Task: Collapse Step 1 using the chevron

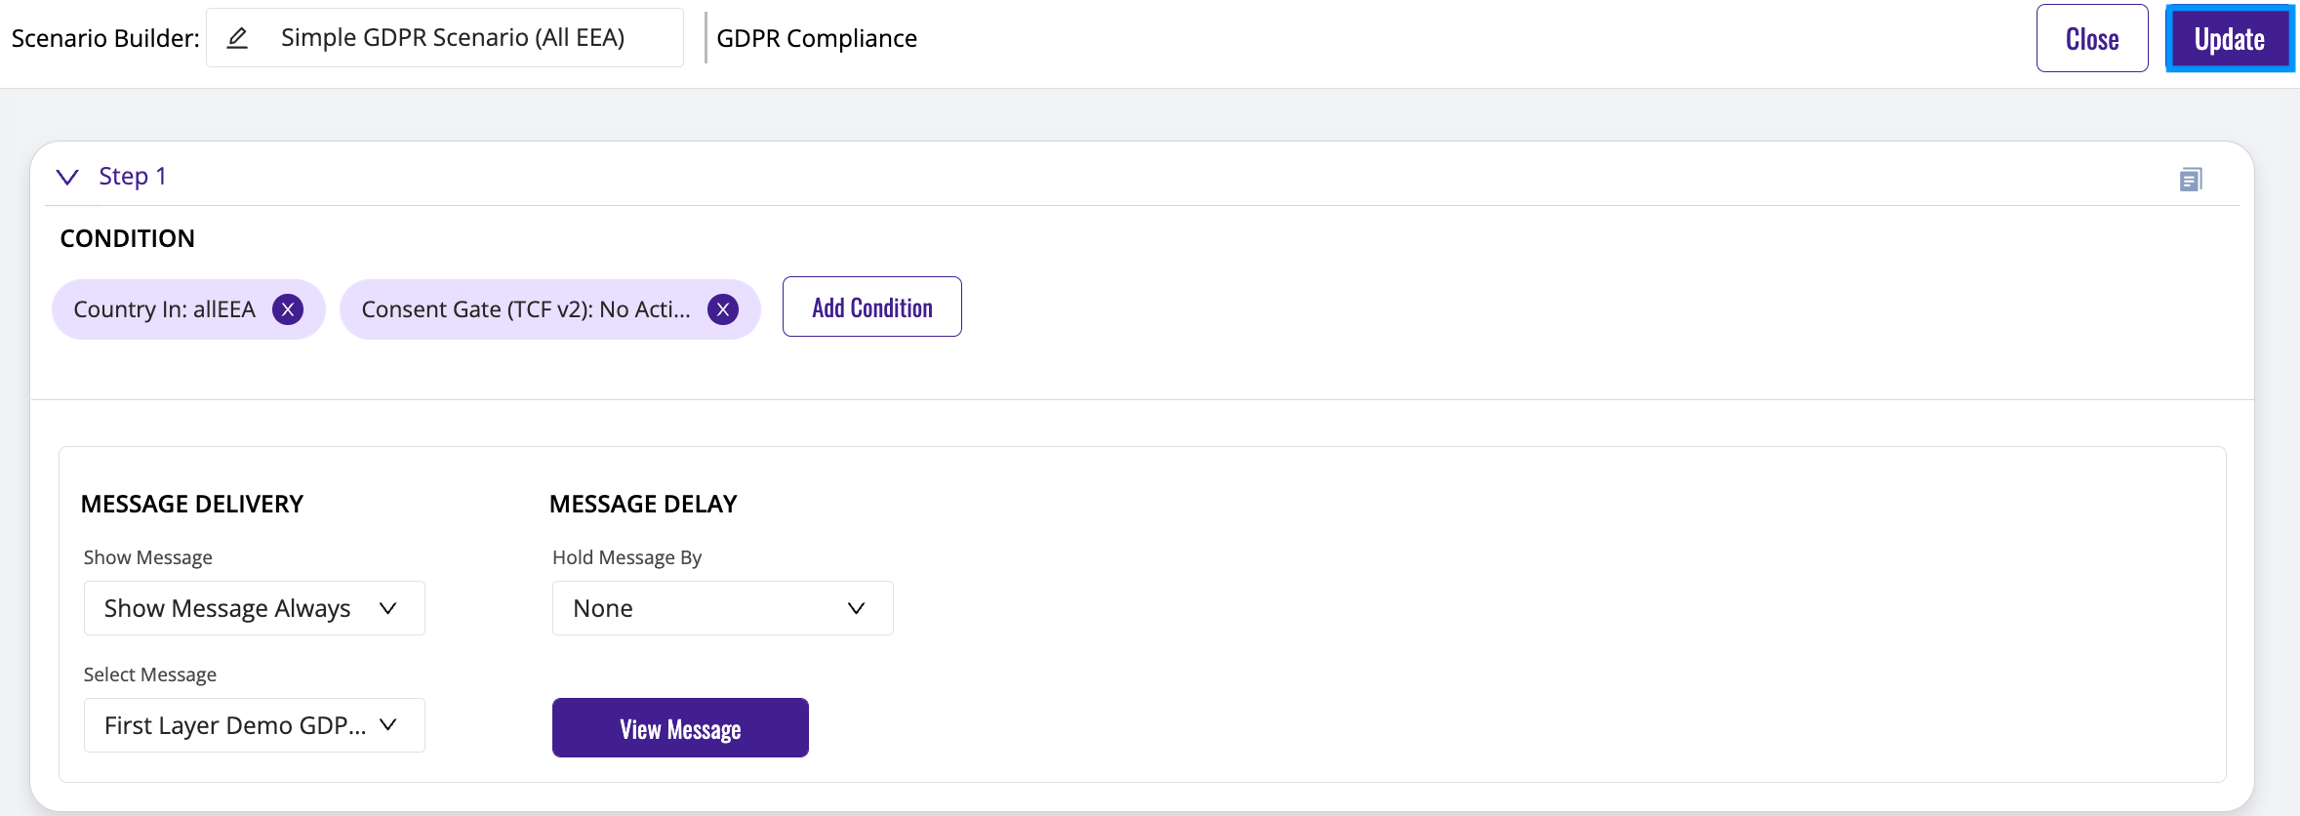Action: click(x=67, y=177)
